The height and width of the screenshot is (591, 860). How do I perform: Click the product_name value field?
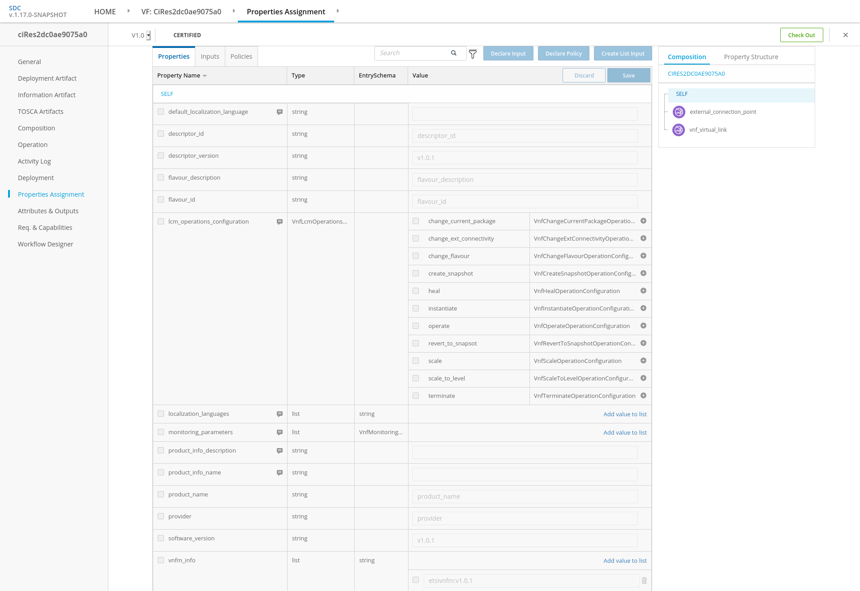click(525, 496)
